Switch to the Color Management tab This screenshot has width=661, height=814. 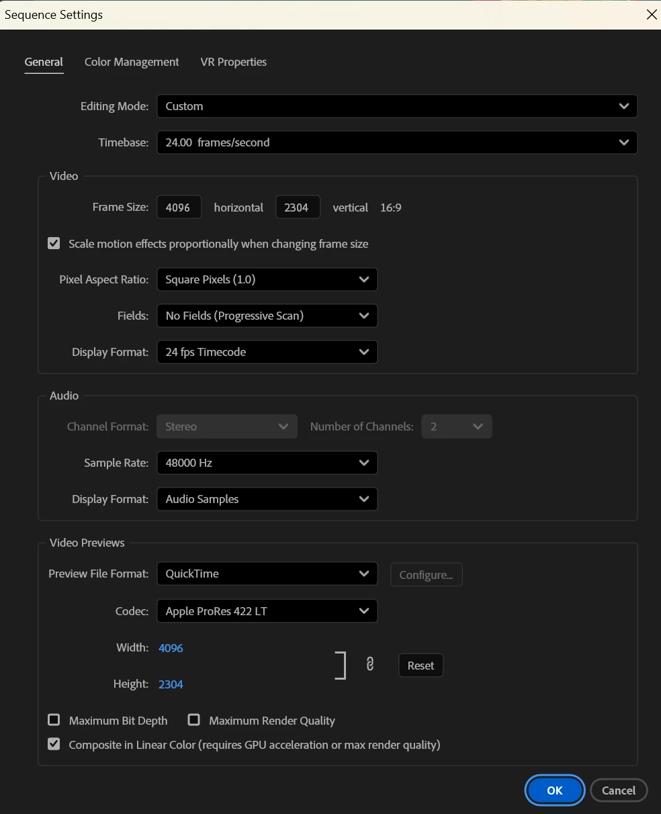(132, 62)
